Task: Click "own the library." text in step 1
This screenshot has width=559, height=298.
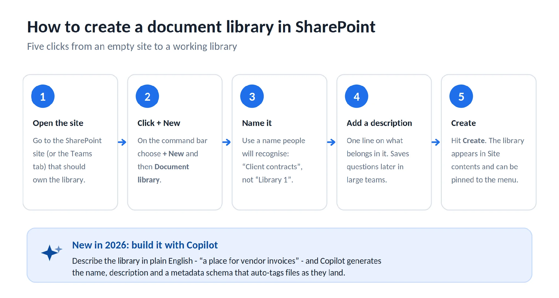Action: tap(59, 180)
